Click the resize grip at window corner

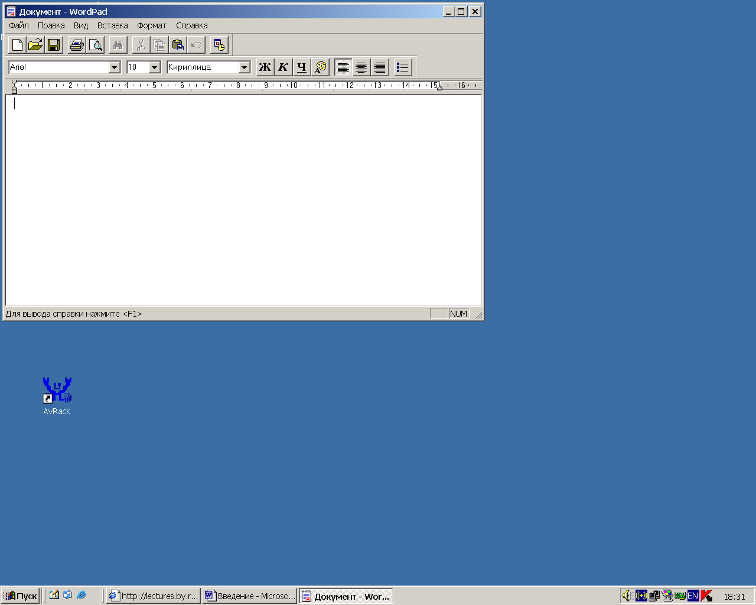pyautogui.click(x=478, y=315)
